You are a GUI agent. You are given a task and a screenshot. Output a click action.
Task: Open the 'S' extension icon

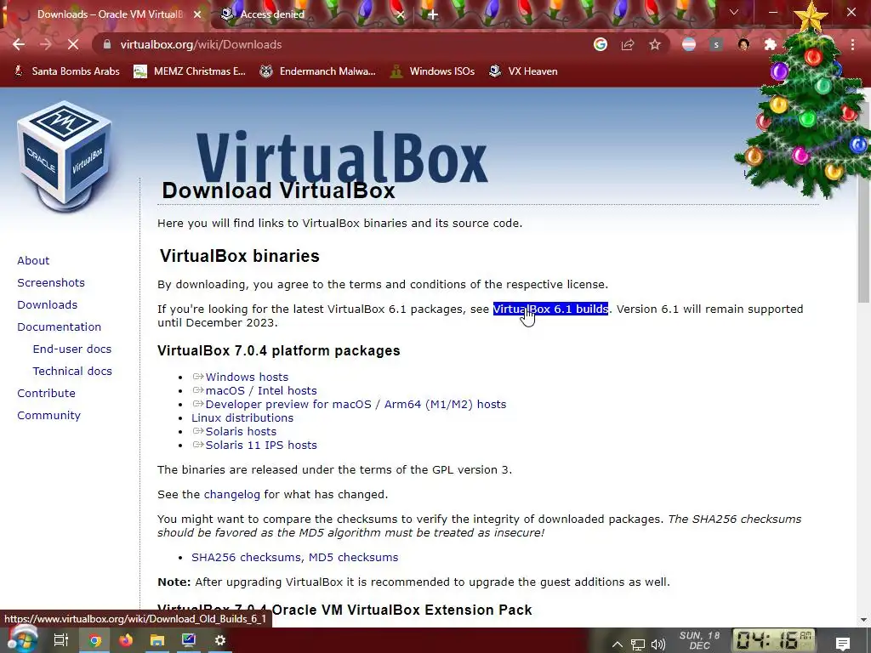pyautogui.click(x=716, y=44)
